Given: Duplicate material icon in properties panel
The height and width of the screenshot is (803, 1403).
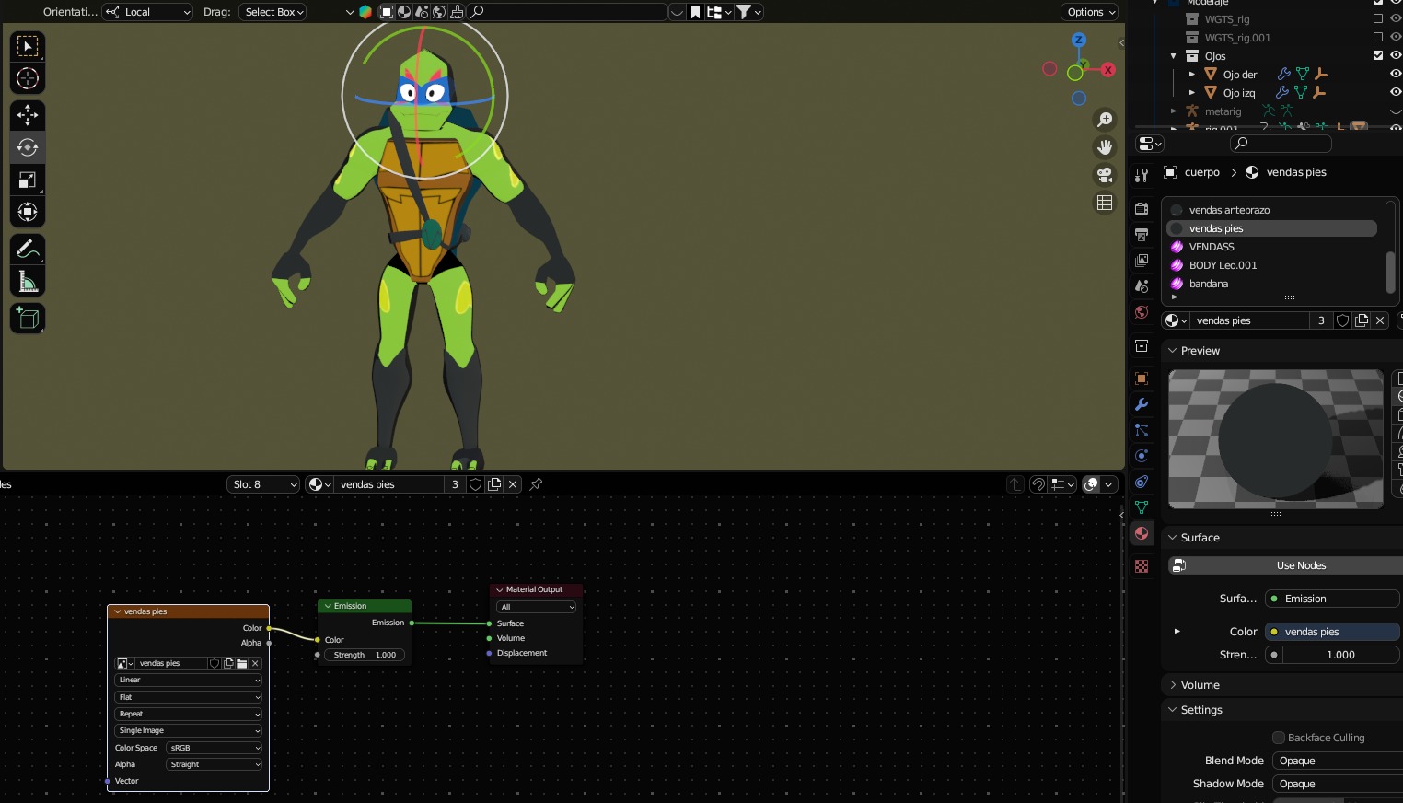Looking at the screenshot, I should pyautogui.click(x=1362, y=320).
